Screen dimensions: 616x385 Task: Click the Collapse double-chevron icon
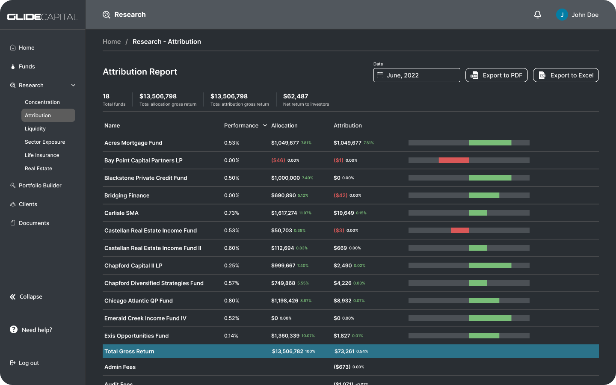13,296
